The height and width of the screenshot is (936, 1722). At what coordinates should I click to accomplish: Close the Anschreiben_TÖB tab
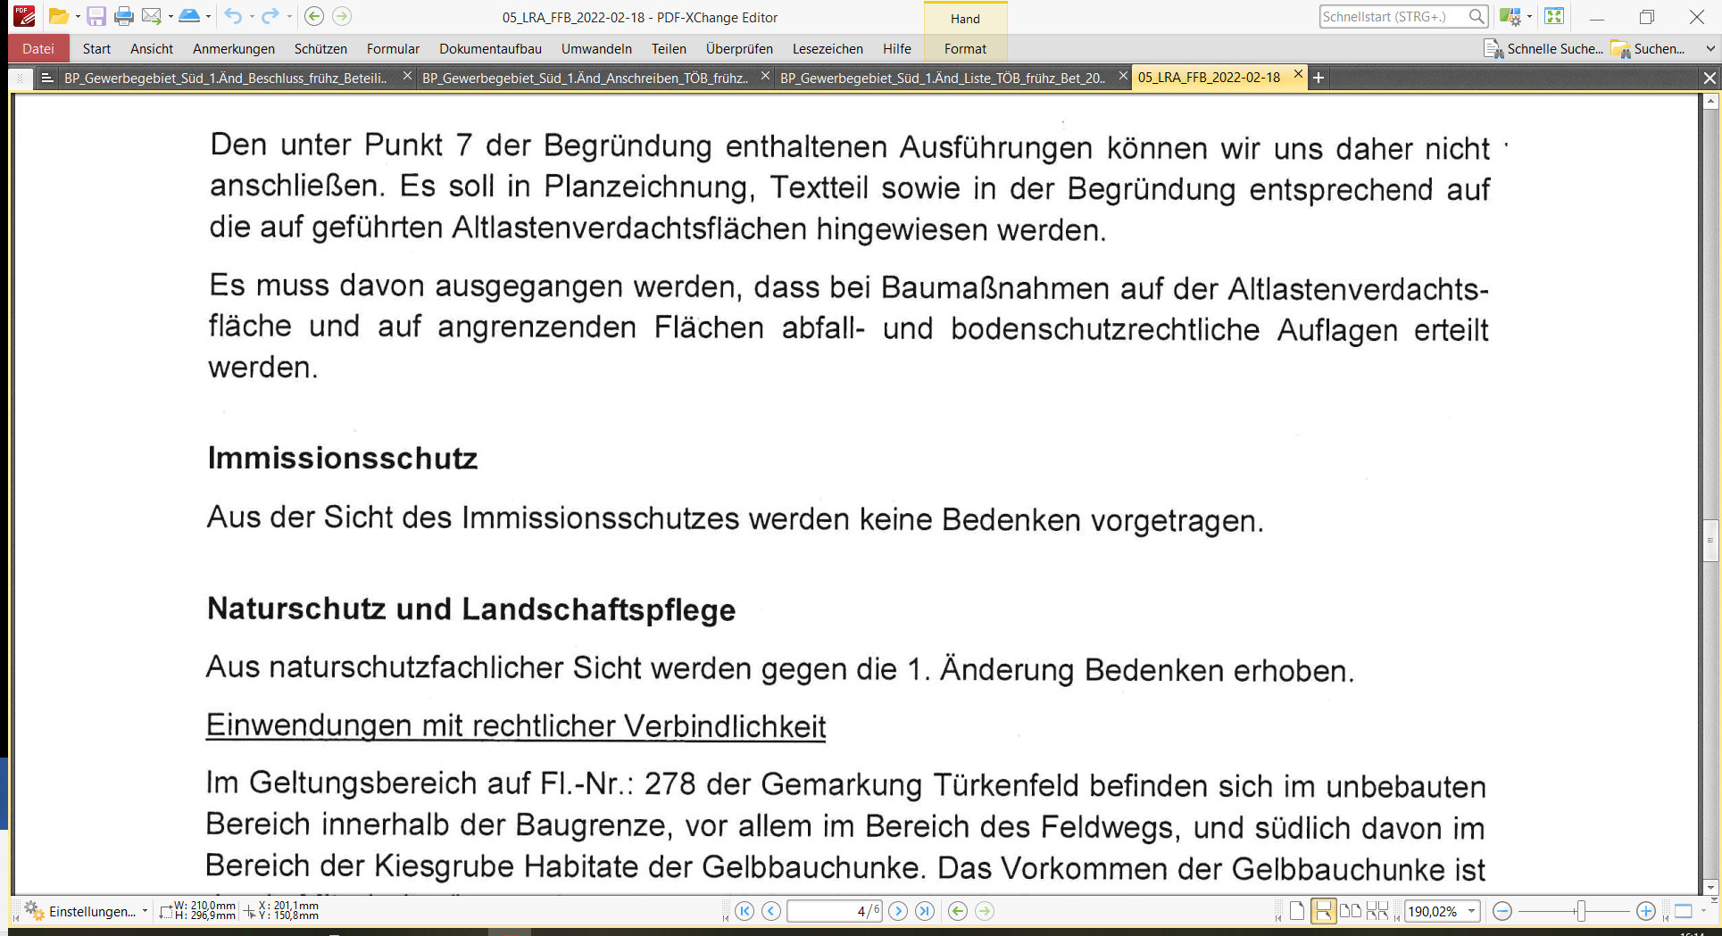765,77
